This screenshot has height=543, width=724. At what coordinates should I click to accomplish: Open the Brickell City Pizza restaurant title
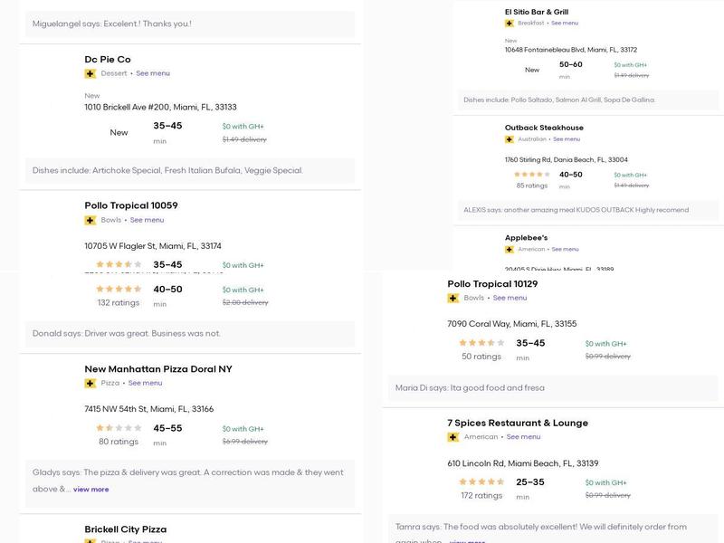(x=126, y=529)
